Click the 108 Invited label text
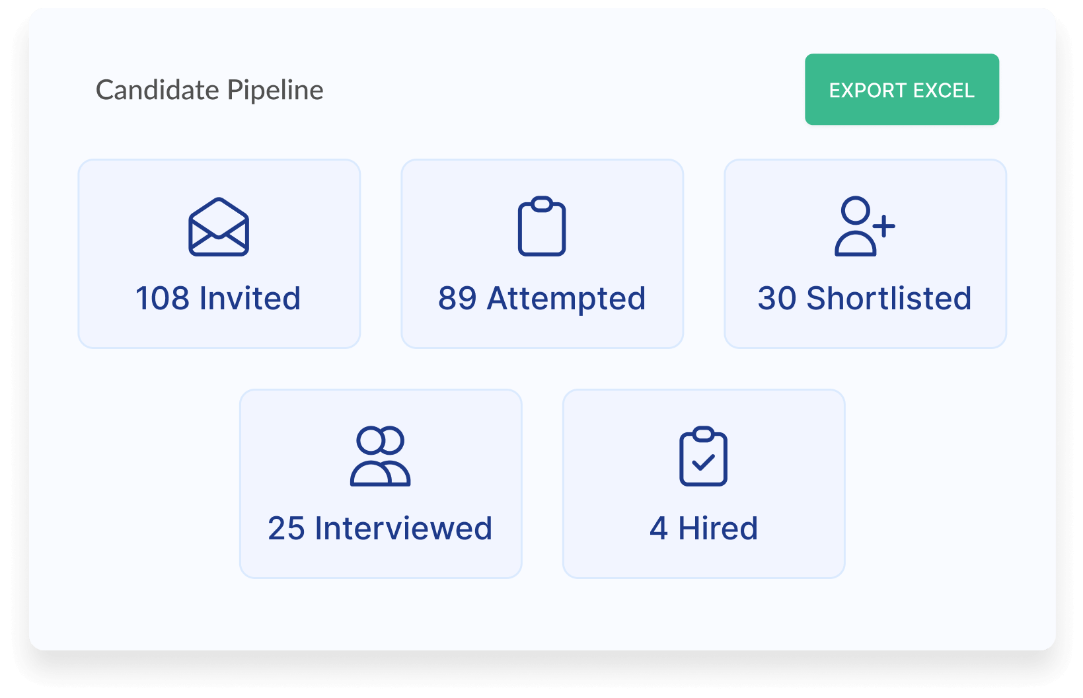This screenshot has height=698, width=1083. point(218,298)
